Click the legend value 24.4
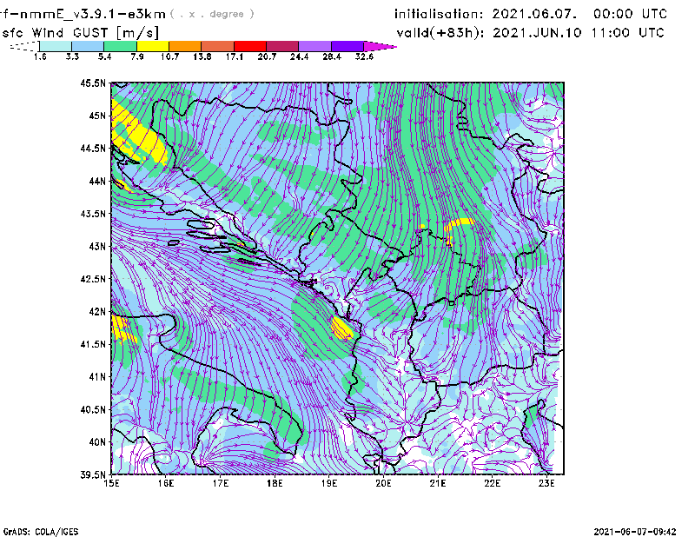The width and height of the screenshot is (695, 537). (x=299, y=56)
